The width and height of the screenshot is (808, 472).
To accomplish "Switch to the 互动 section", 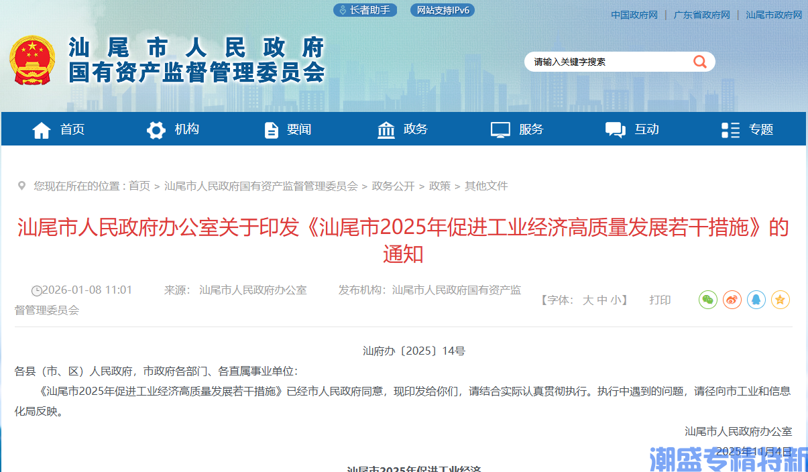I will point(646,129).
